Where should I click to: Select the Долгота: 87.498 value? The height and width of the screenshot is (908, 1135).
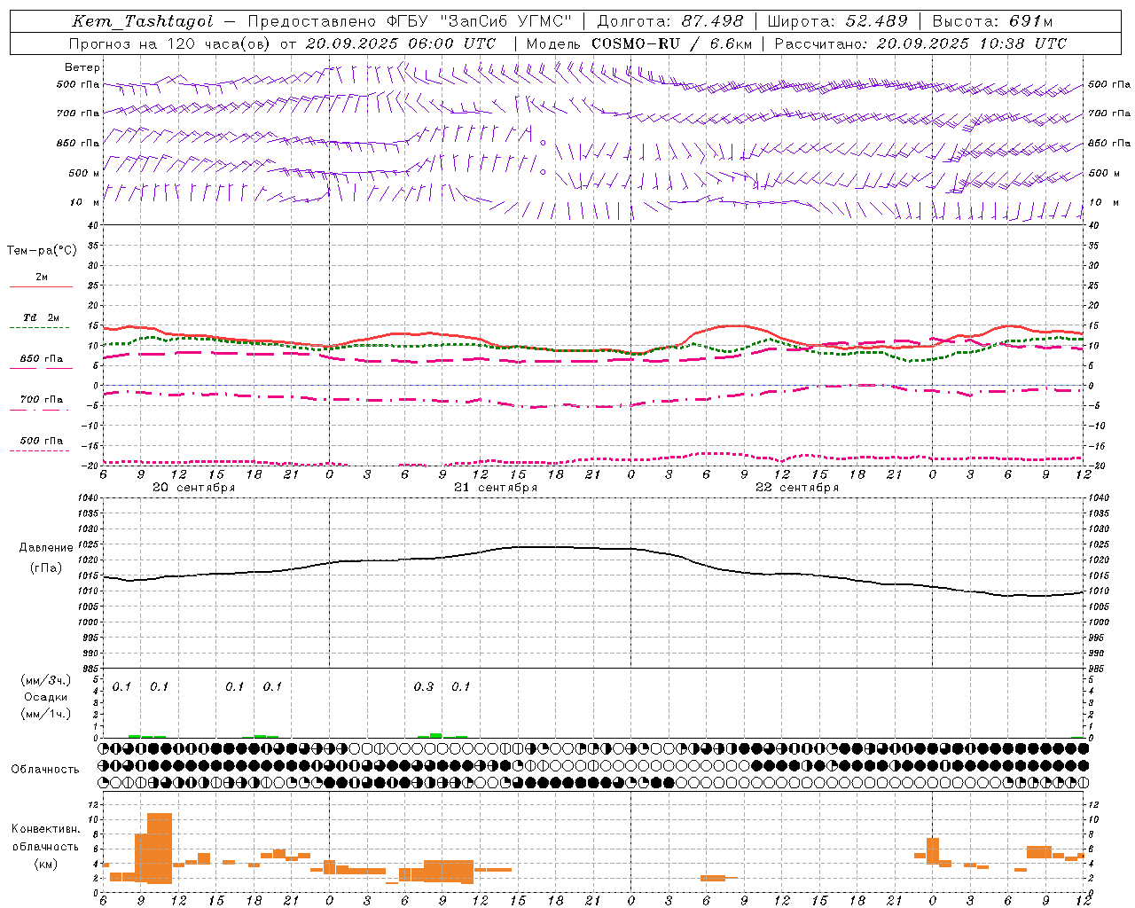point(670,21)
